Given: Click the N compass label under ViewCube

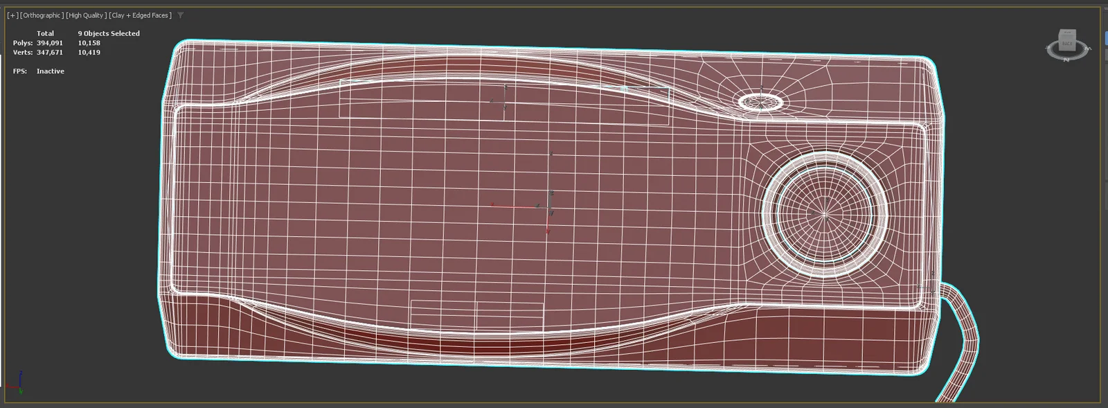Looking at the screenshot, I should (1067, 60).
